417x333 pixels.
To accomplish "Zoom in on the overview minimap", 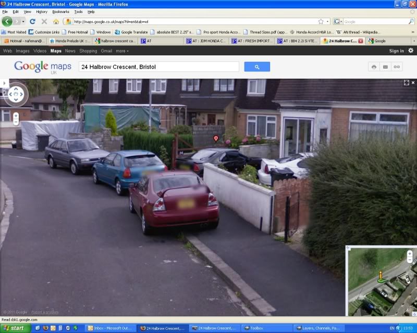I will [410, 253].
